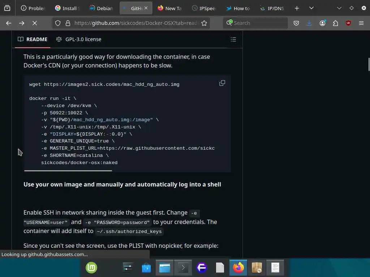370x277 pixels.
Task: Open uBlock Origin extension icon
Action: tap(348, 23)
